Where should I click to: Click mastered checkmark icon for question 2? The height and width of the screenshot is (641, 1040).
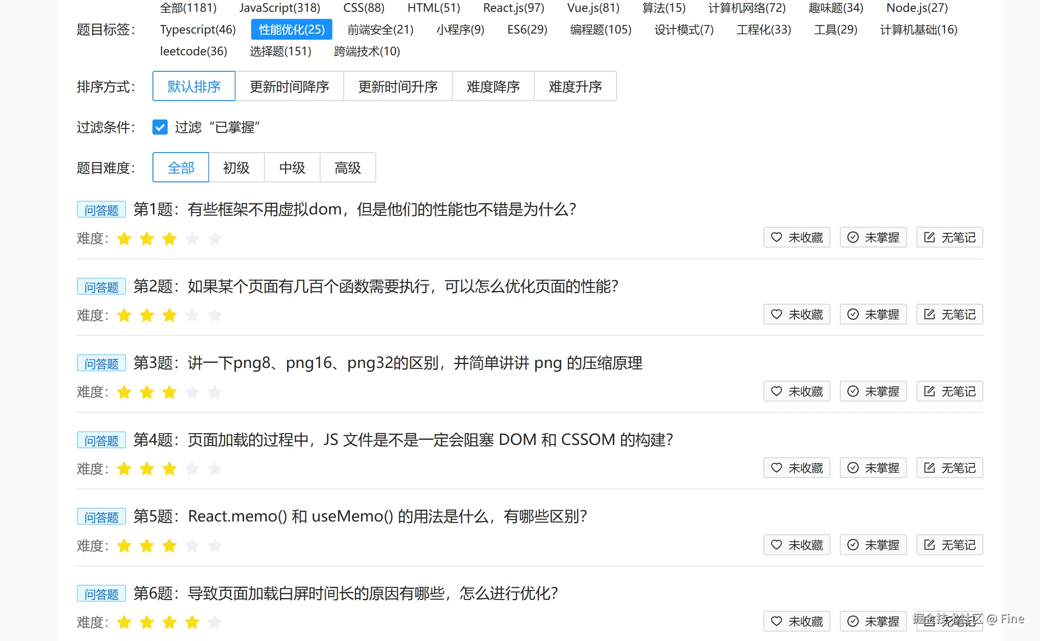tap(853, 314)
